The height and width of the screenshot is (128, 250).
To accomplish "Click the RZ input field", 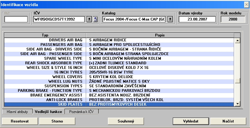I will pyautogui.click(x=16, y=20).
